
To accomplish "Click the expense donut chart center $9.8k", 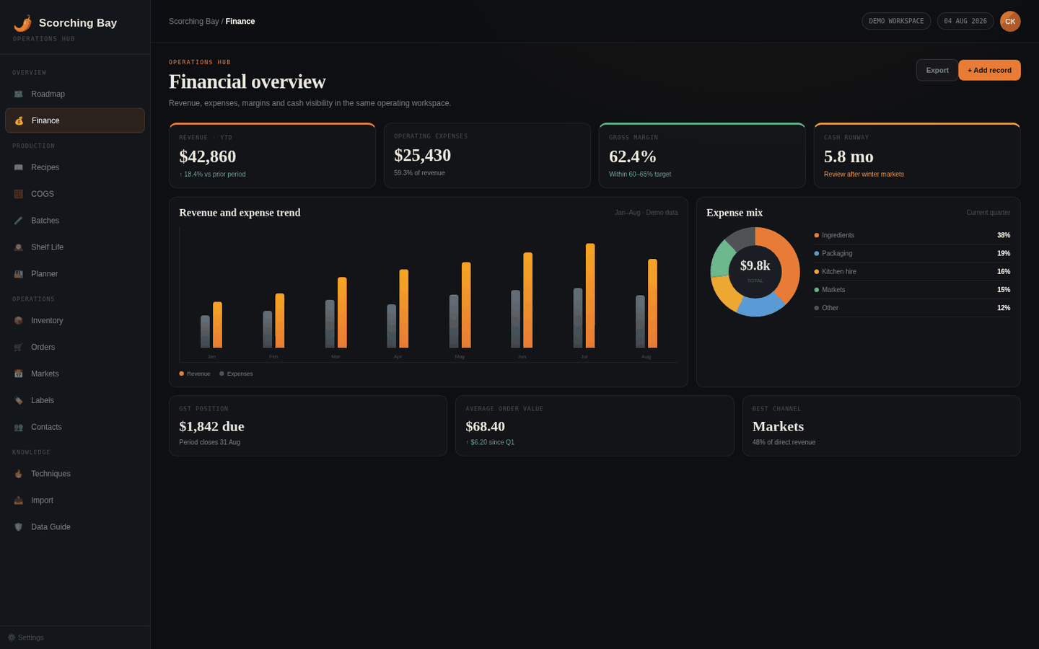I will (x=755, y=266).
